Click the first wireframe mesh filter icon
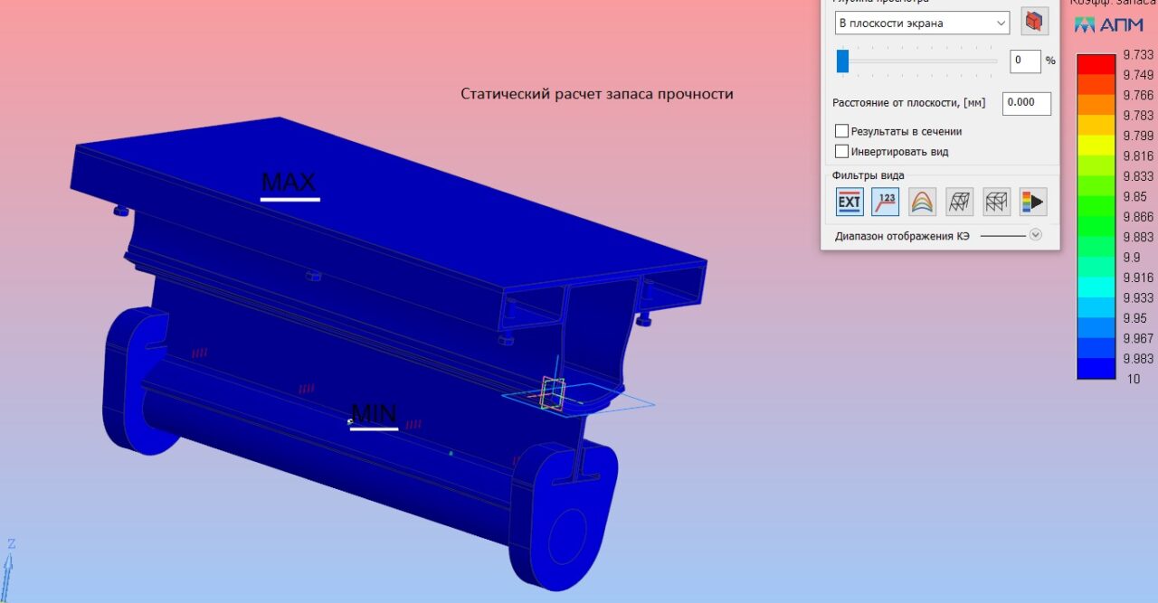Image resolution: width=1158 pixels, height=603 pixels. (959, 202)
